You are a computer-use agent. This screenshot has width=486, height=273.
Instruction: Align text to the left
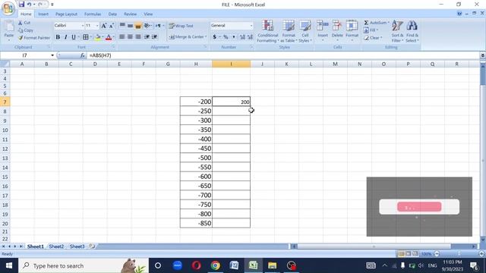coord(122,37)
